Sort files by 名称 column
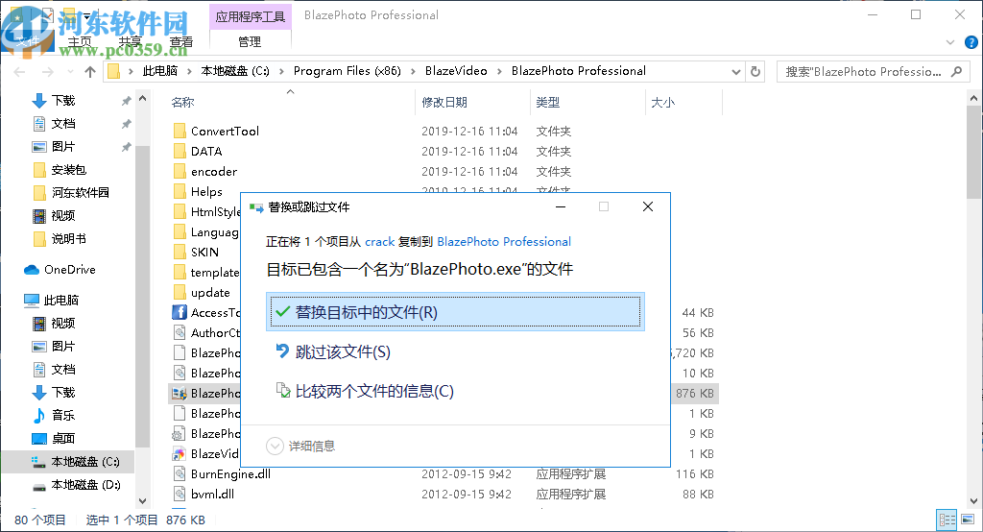This screenshot has width=983, height=532. 182,102
